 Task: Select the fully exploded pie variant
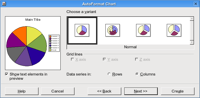pyautogui.click(x=174, y=30)
